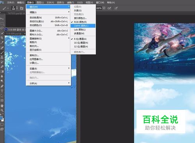Open 应用图像(Y)... dialog
195x143 pixels.
pyautogui.click(x=48, y=59)
